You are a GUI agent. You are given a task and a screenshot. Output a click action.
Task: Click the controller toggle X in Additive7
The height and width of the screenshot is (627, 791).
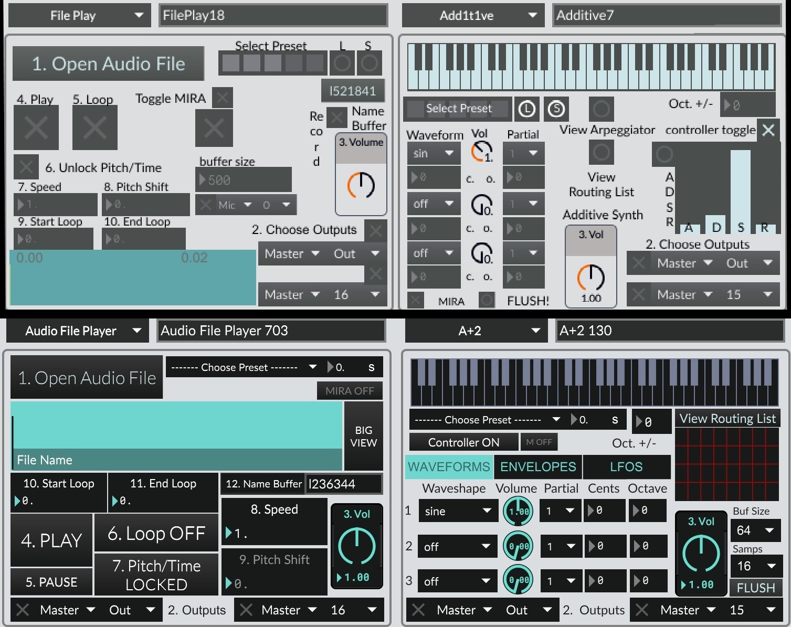pos(768,130)
